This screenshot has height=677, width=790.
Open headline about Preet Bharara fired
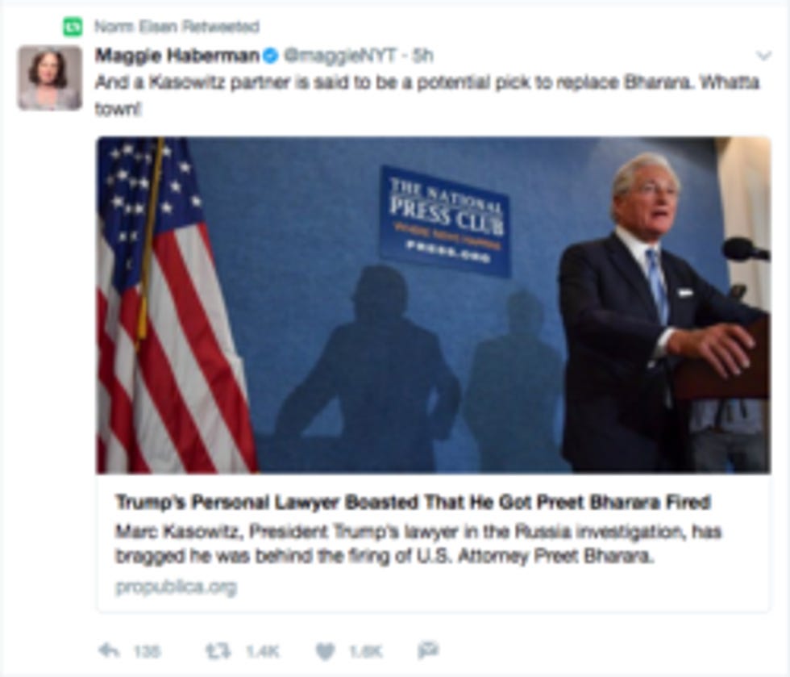click(x=413, y=502)
